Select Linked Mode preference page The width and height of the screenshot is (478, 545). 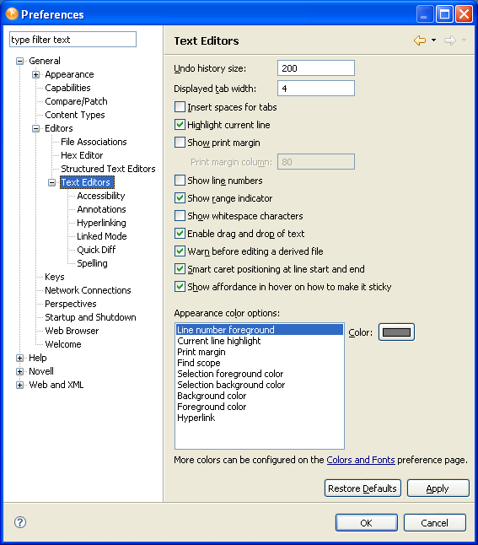[102, 236]
